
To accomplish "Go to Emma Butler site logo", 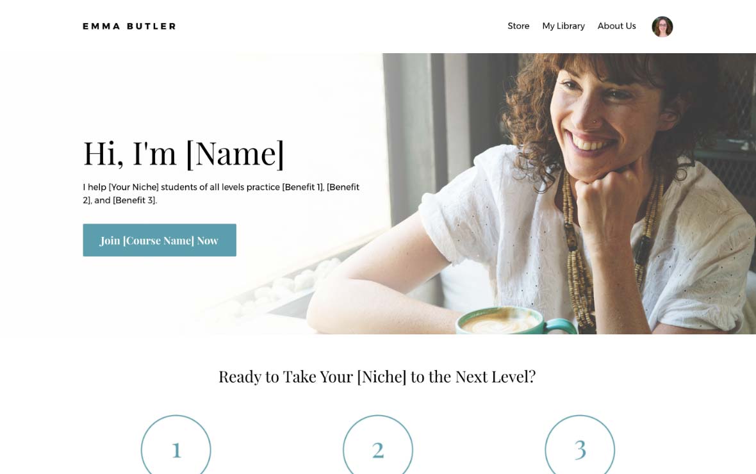I will pyautogui.click(x=129, y=26).
